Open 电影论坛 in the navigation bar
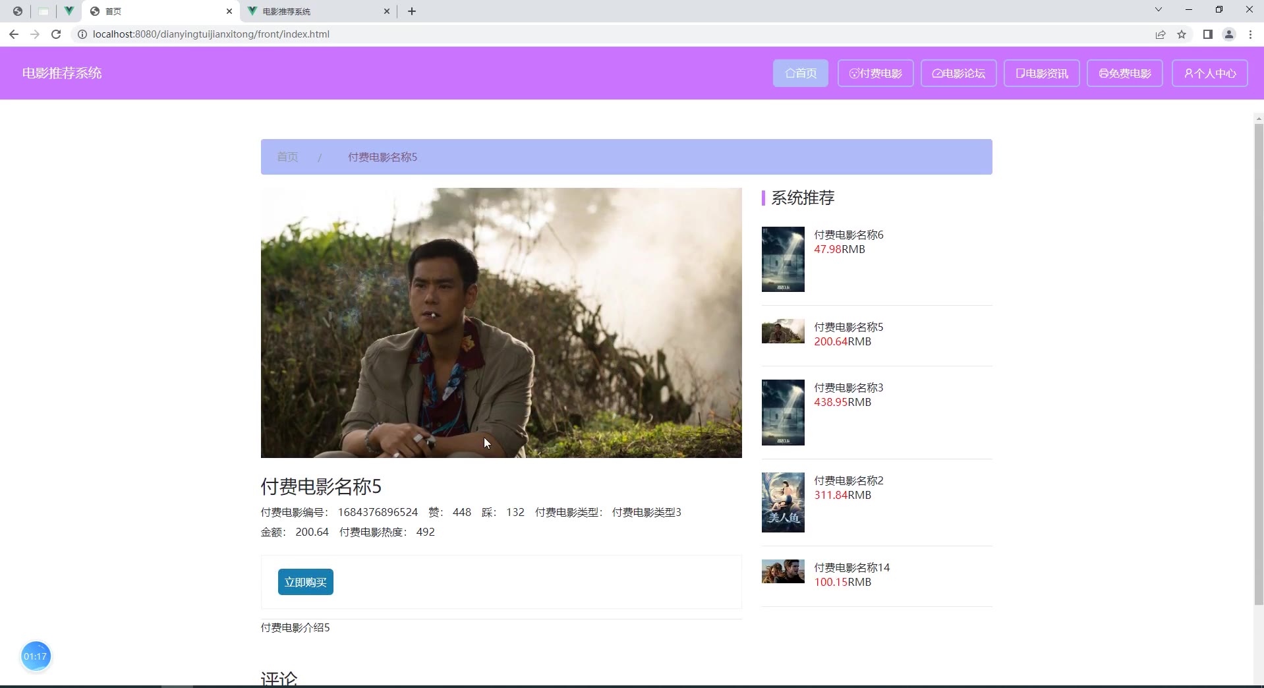1264x688 pixels. click(x=958, y=73)
